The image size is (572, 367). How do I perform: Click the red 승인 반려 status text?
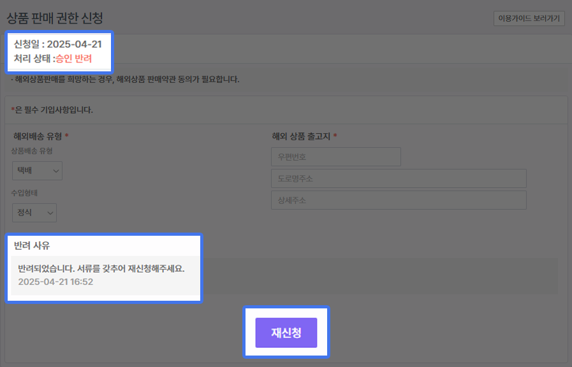pos(74,59)
